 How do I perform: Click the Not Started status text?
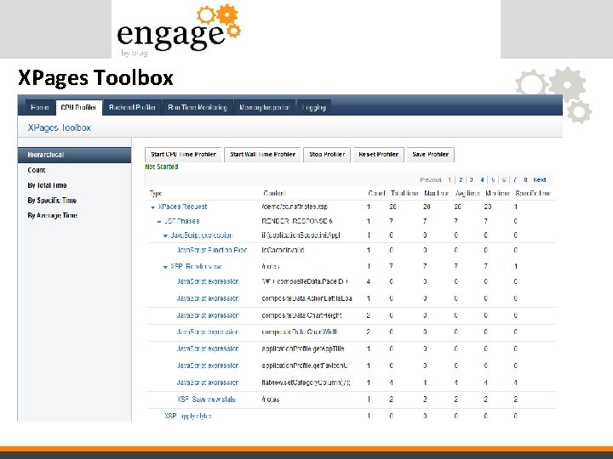[x=162, y=167]
